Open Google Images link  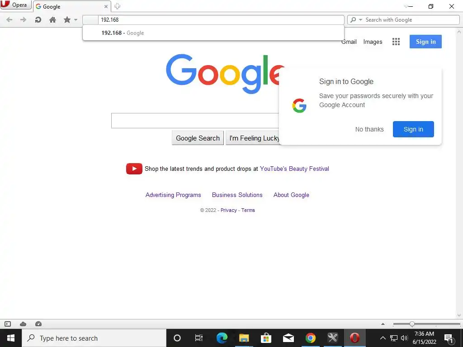point(373,42)
